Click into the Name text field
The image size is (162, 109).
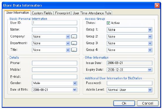pos(55,30)
